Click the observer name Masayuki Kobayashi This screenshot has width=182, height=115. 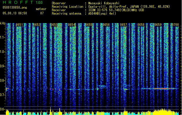(x=104, y=3)
